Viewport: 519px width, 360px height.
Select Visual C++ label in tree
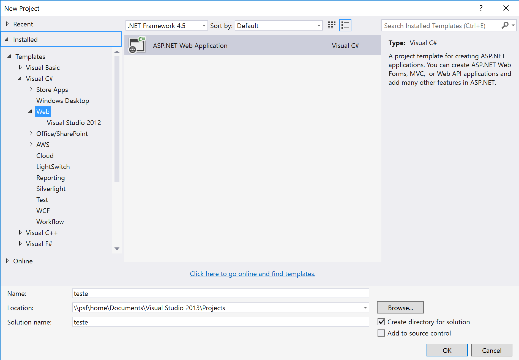pos(42,233)
